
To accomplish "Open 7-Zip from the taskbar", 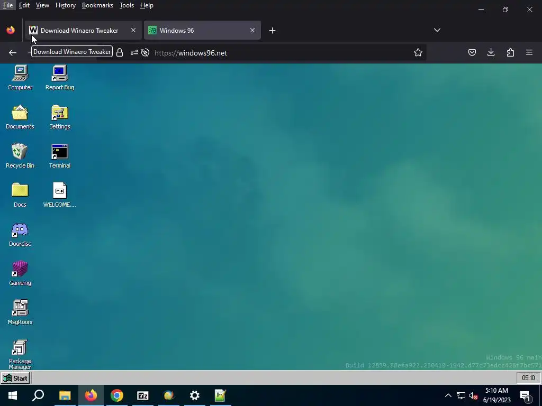I will [x=143, y=395].
